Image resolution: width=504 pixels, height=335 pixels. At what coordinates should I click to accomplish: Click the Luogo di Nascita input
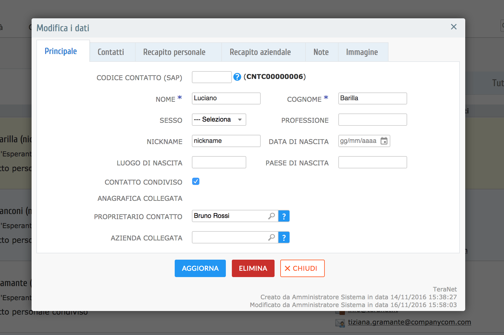pyautogui.click(x=219, y=162)
